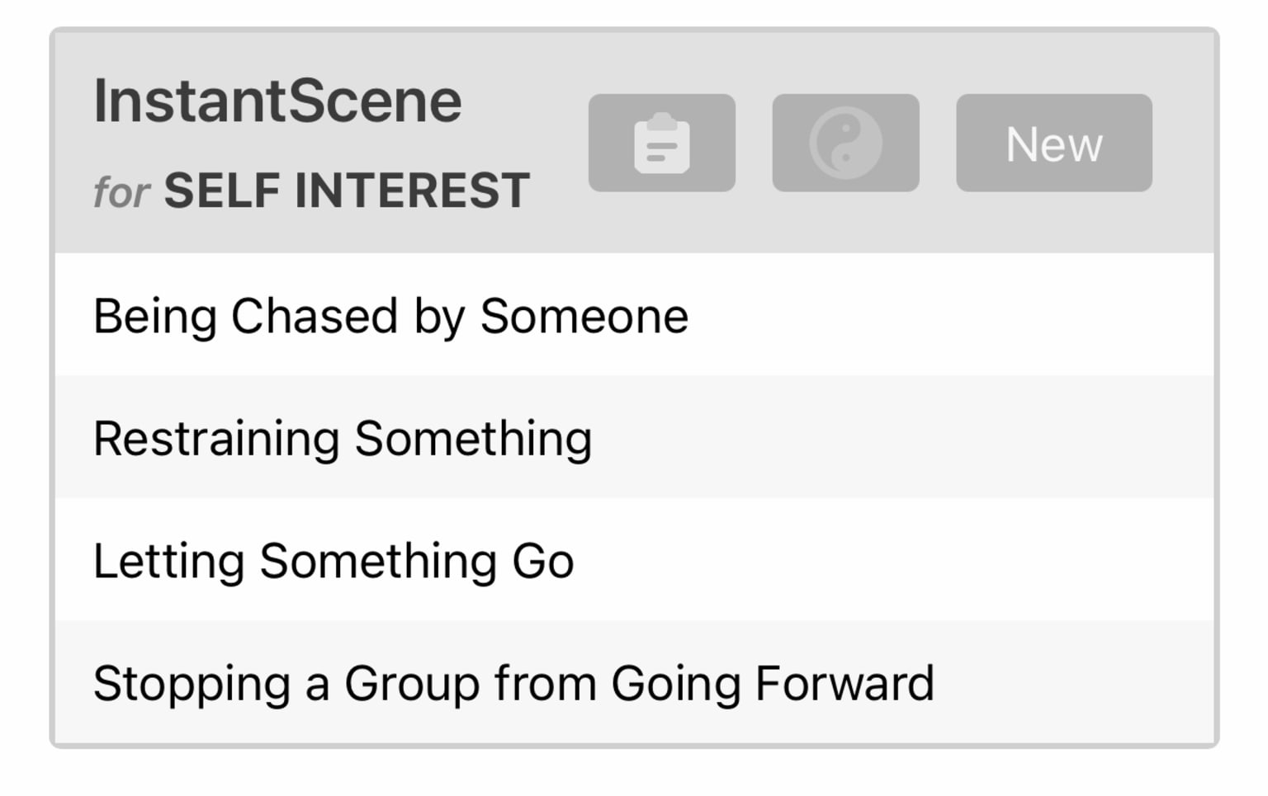Click the word Restraining in the list
Viewport: 1268px width, 796px height.
tap(216, 438)
